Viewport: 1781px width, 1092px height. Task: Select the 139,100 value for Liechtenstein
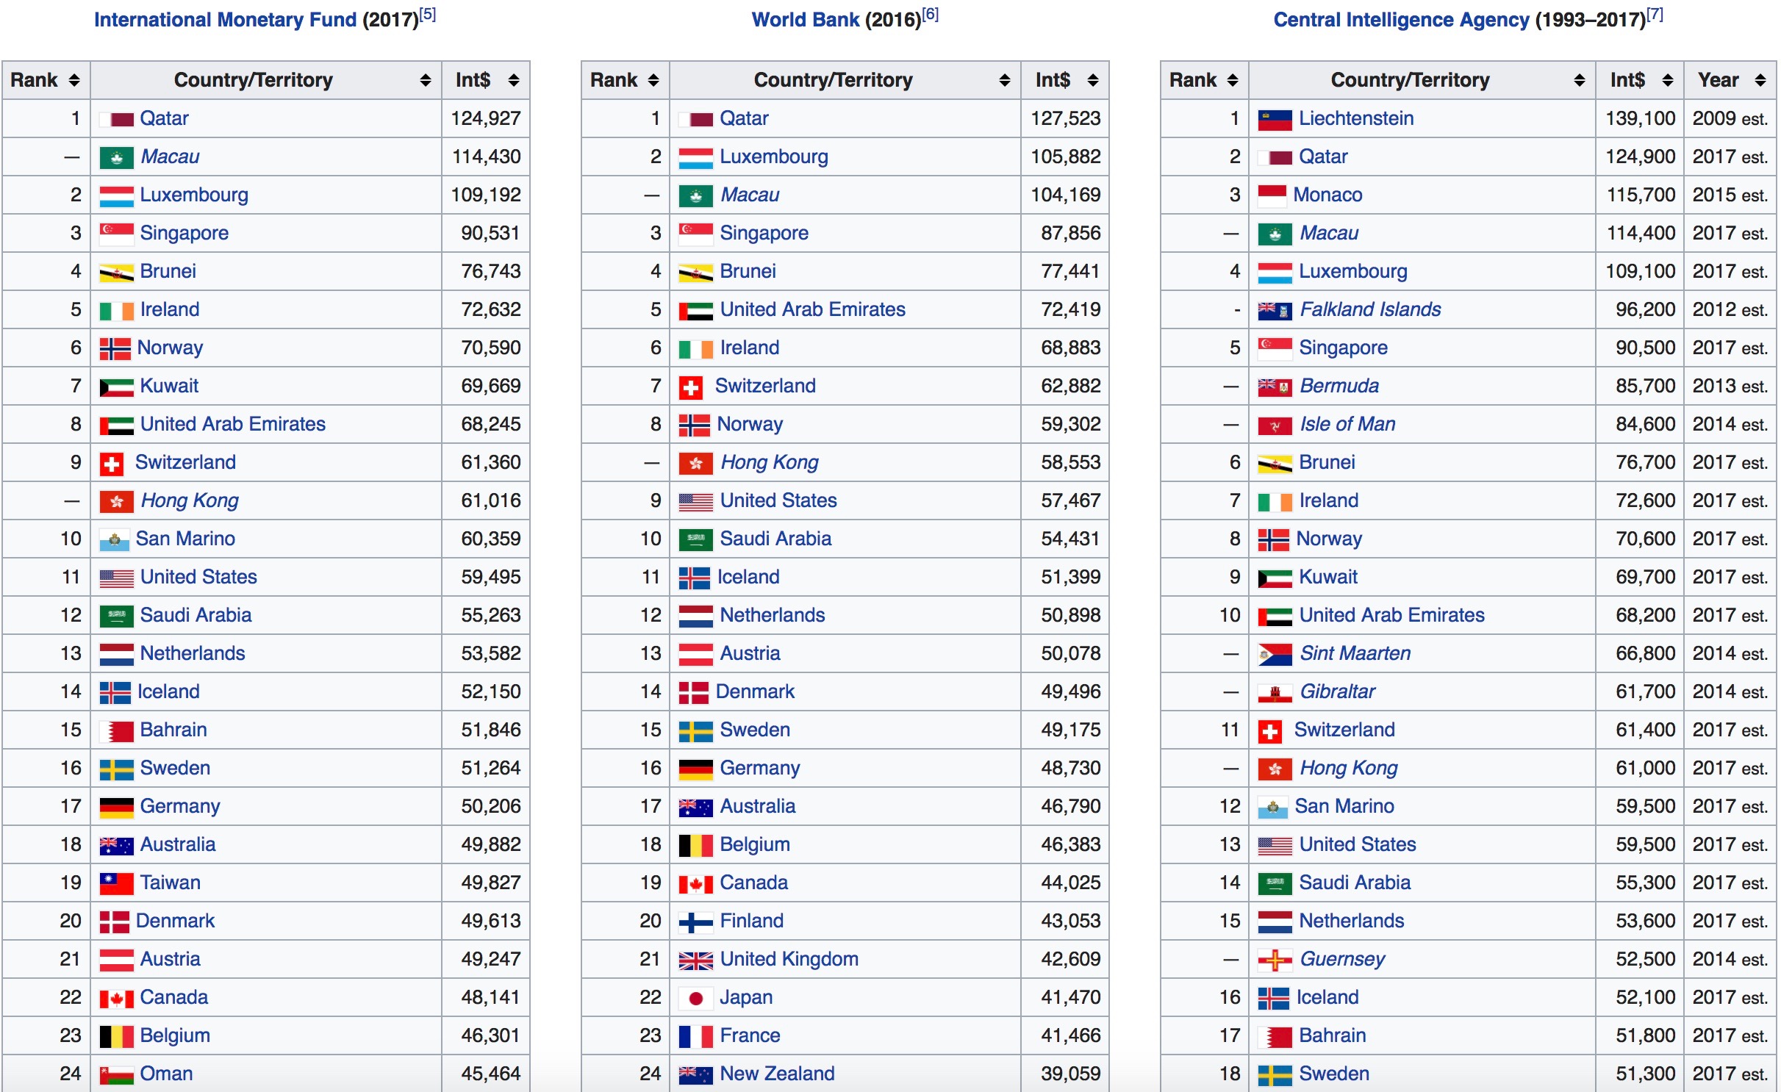[x=1640, y=118]
